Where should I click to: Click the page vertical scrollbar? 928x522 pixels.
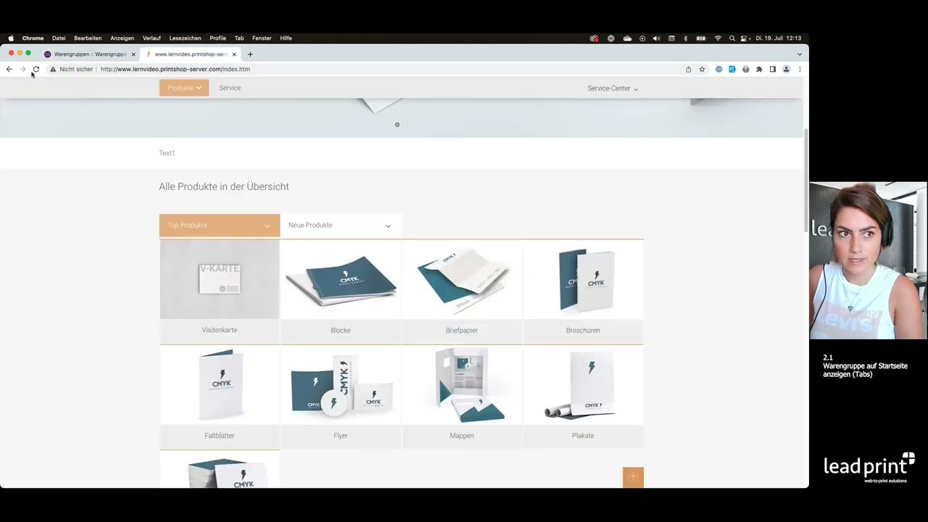(x=805, y=181)
